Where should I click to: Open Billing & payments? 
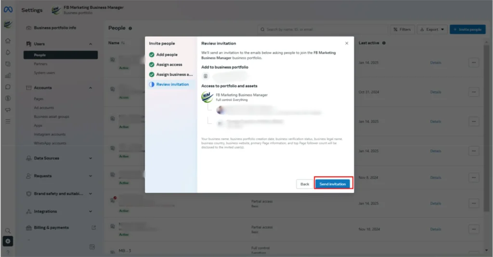[51, 228]
